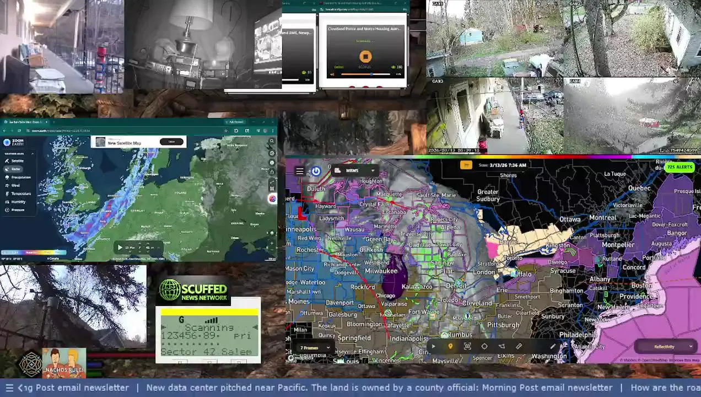Click the share icon on Zoom Earth map
701x397 pixels.
pos(272,172)
